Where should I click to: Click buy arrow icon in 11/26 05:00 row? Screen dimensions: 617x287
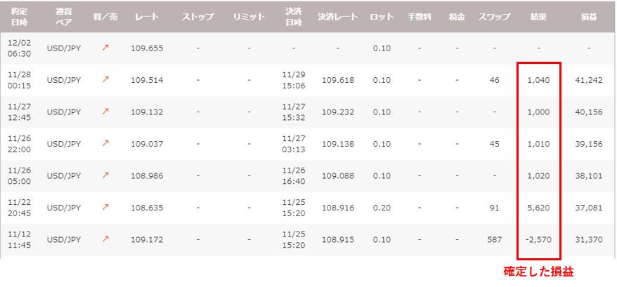(106, 175)
